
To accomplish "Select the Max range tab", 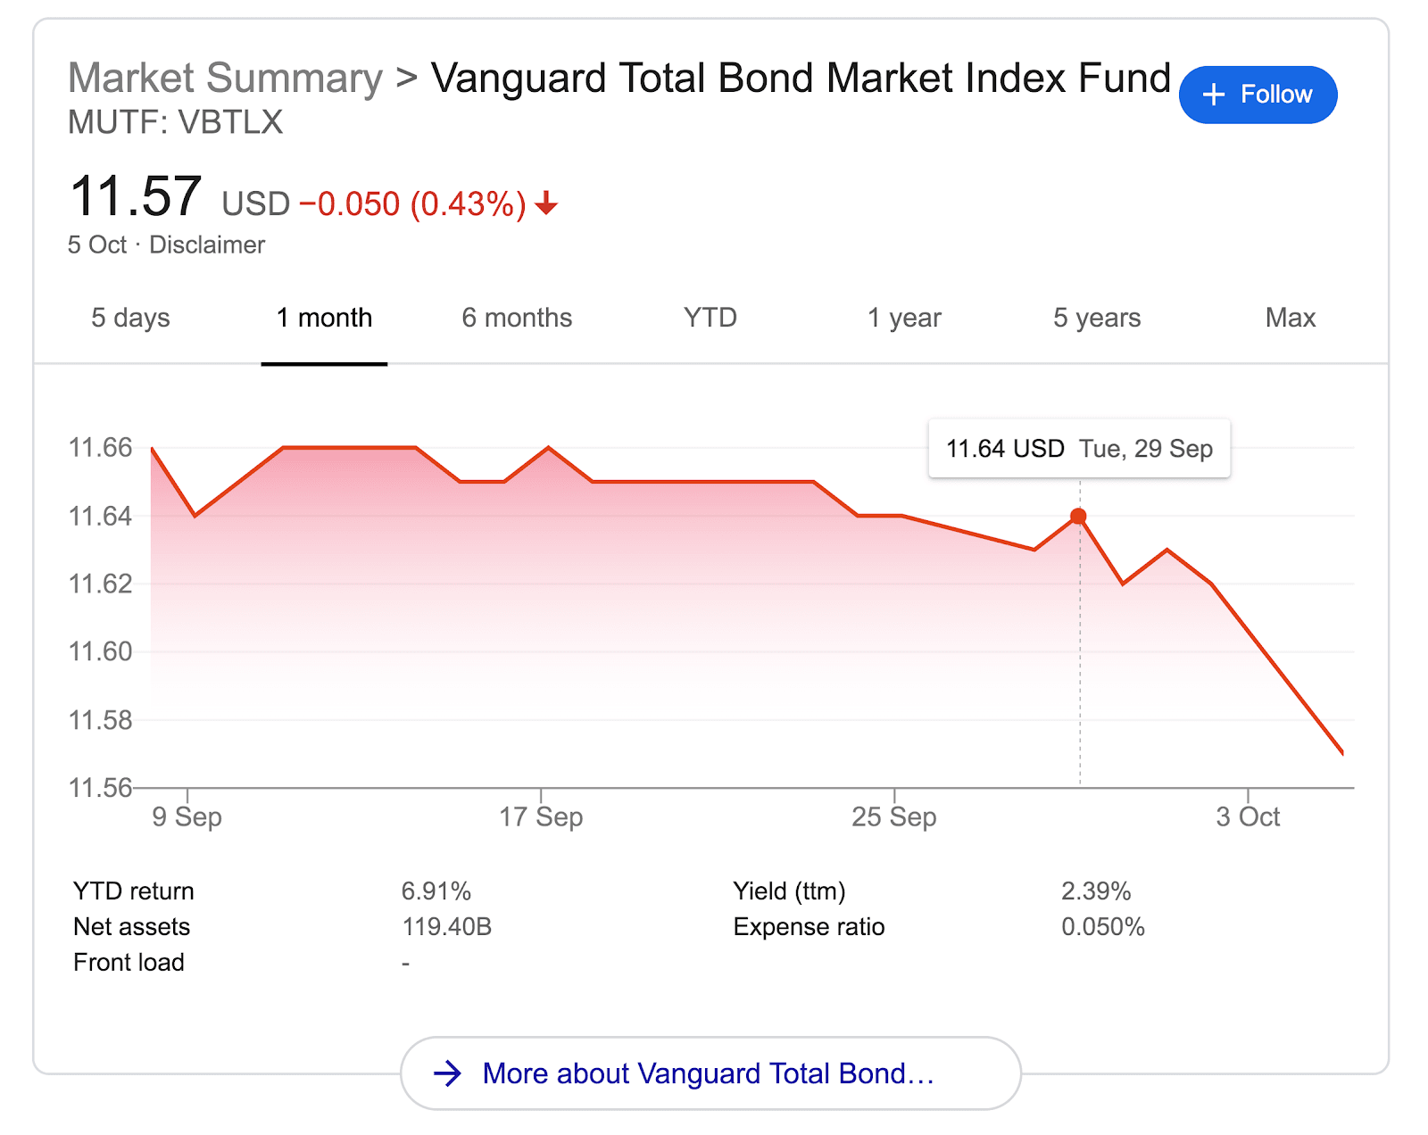I will [1291, 318].
